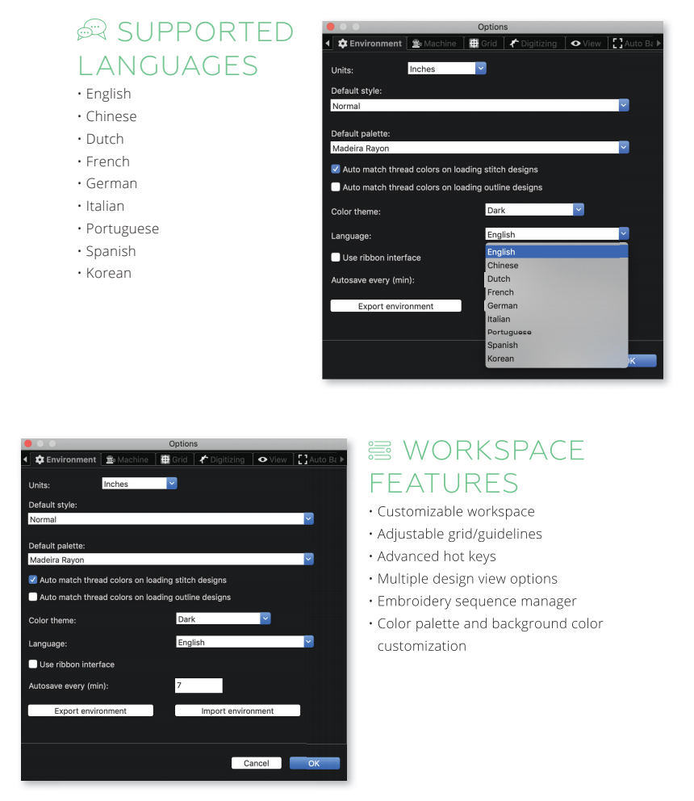Select Portuguese in the open language dropdown list
Image resolution: width=694 pixels, height=801 pixels.
coord(509,332)
